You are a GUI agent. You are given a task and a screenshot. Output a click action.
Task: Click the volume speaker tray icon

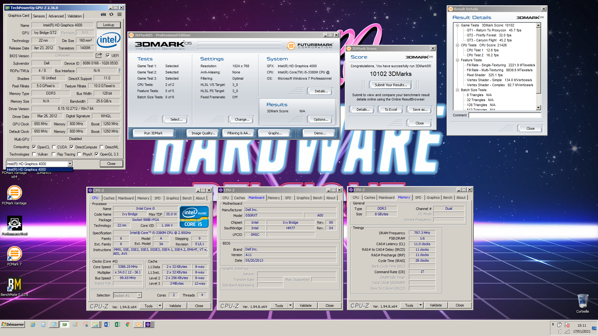560,332
